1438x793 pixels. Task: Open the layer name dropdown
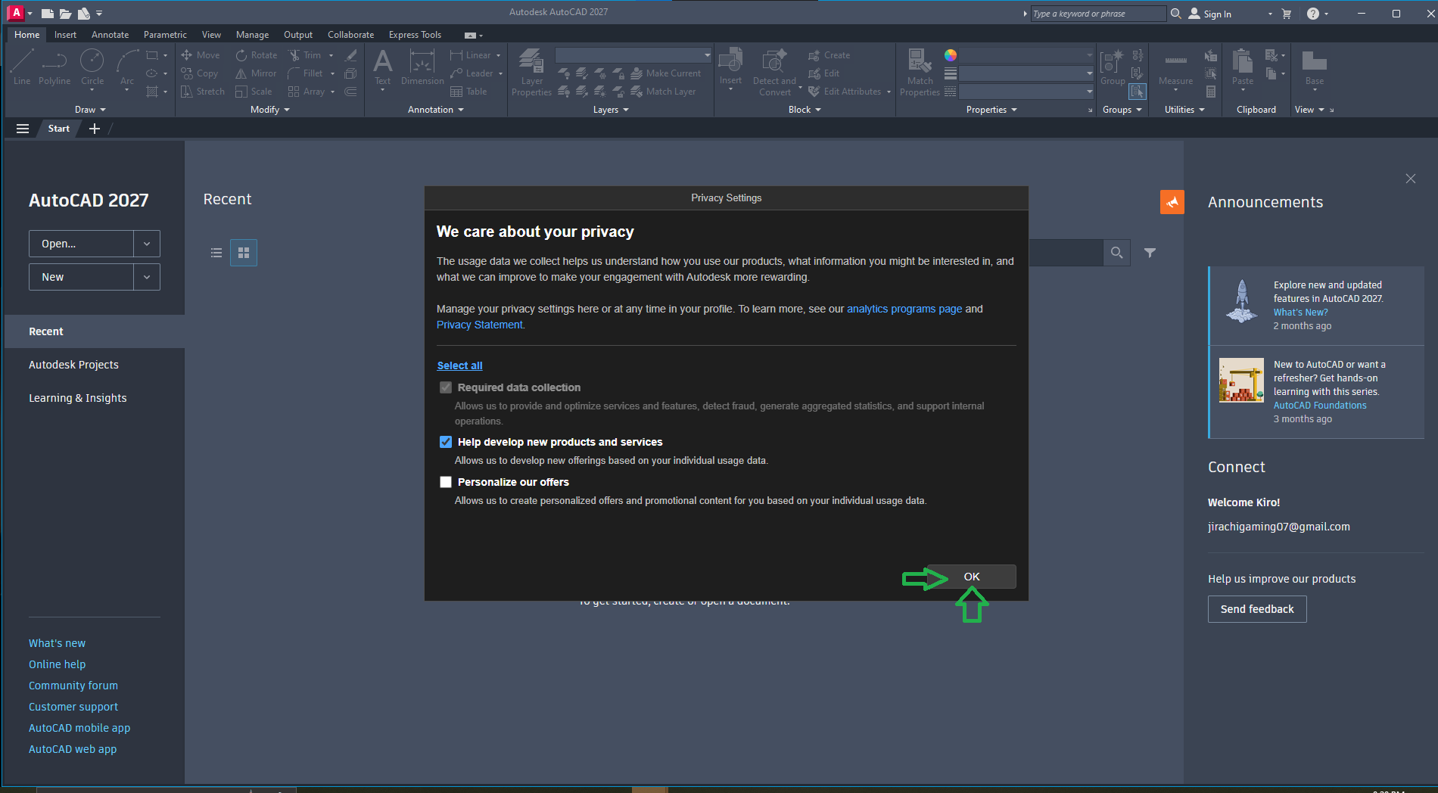[x=633, y=55]
